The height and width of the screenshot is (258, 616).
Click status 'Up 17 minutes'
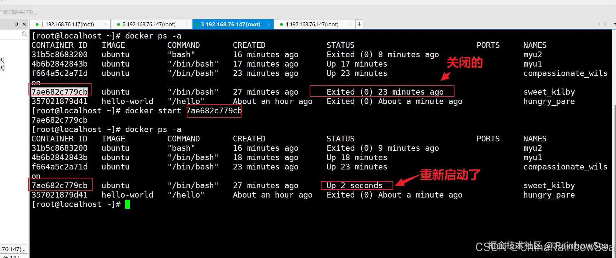click(357, 64)
